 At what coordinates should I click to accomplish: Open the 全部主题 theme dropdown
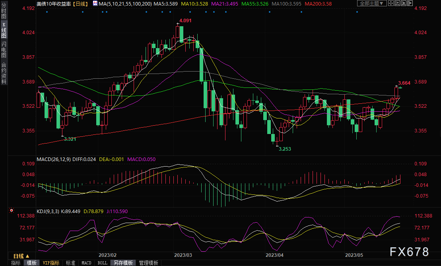[372, 4]
